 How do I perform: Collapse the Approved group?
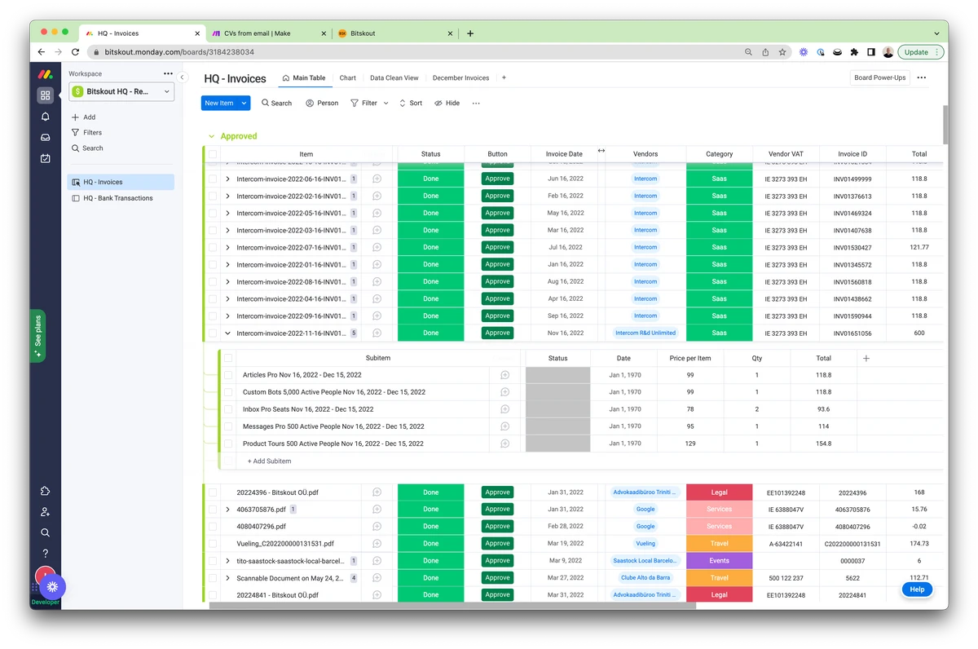[211, 136]
